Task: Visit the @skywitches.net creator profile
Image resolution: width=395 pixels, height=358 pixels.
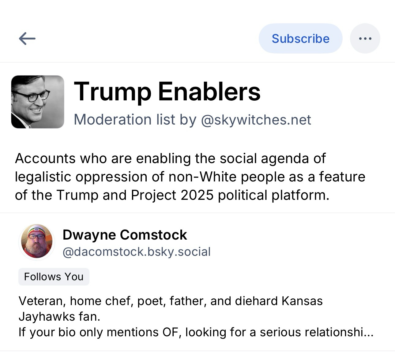Action: click(256, 120)
